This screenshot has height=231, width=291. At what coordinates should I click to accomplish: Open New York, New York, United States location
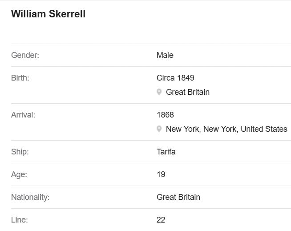coord(226,129)
